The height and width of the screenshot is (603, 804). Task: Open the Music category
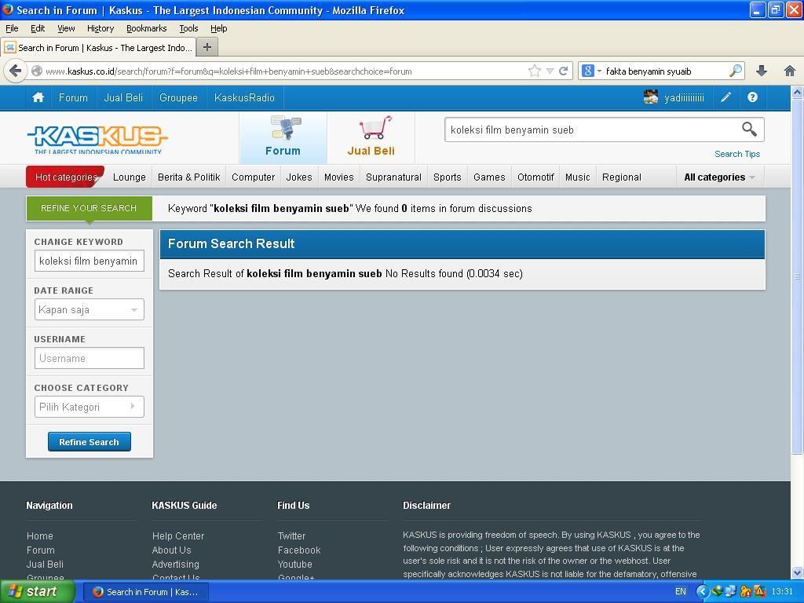pyautogui.click(x=577, y=177)
